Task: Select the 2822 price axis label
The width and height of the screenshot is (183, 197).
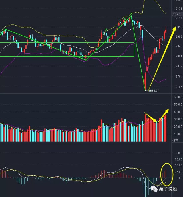Action: pyautogui.click(x=179, y=66)
